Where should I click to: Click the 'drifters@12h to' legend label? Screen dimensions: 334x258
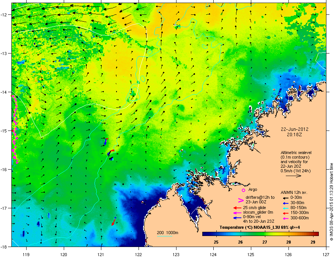tap(260, 198)
